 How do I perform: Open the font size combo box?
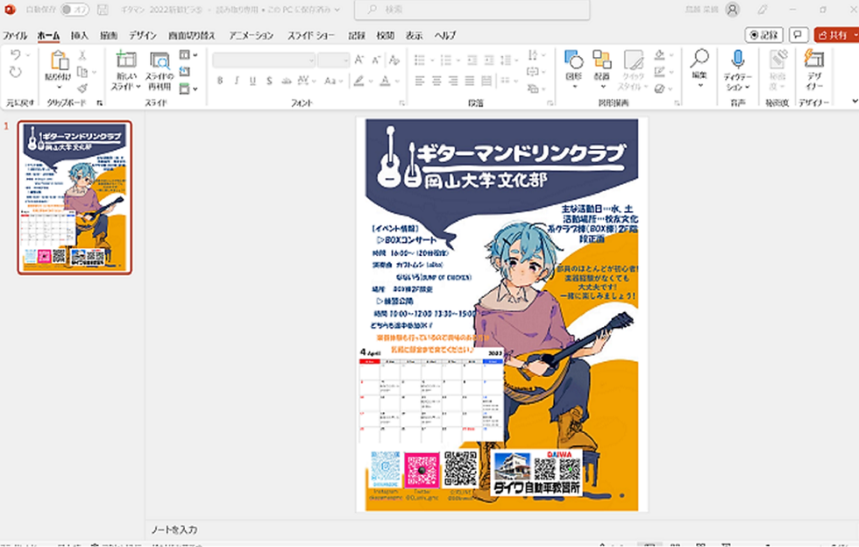(334, 60)
